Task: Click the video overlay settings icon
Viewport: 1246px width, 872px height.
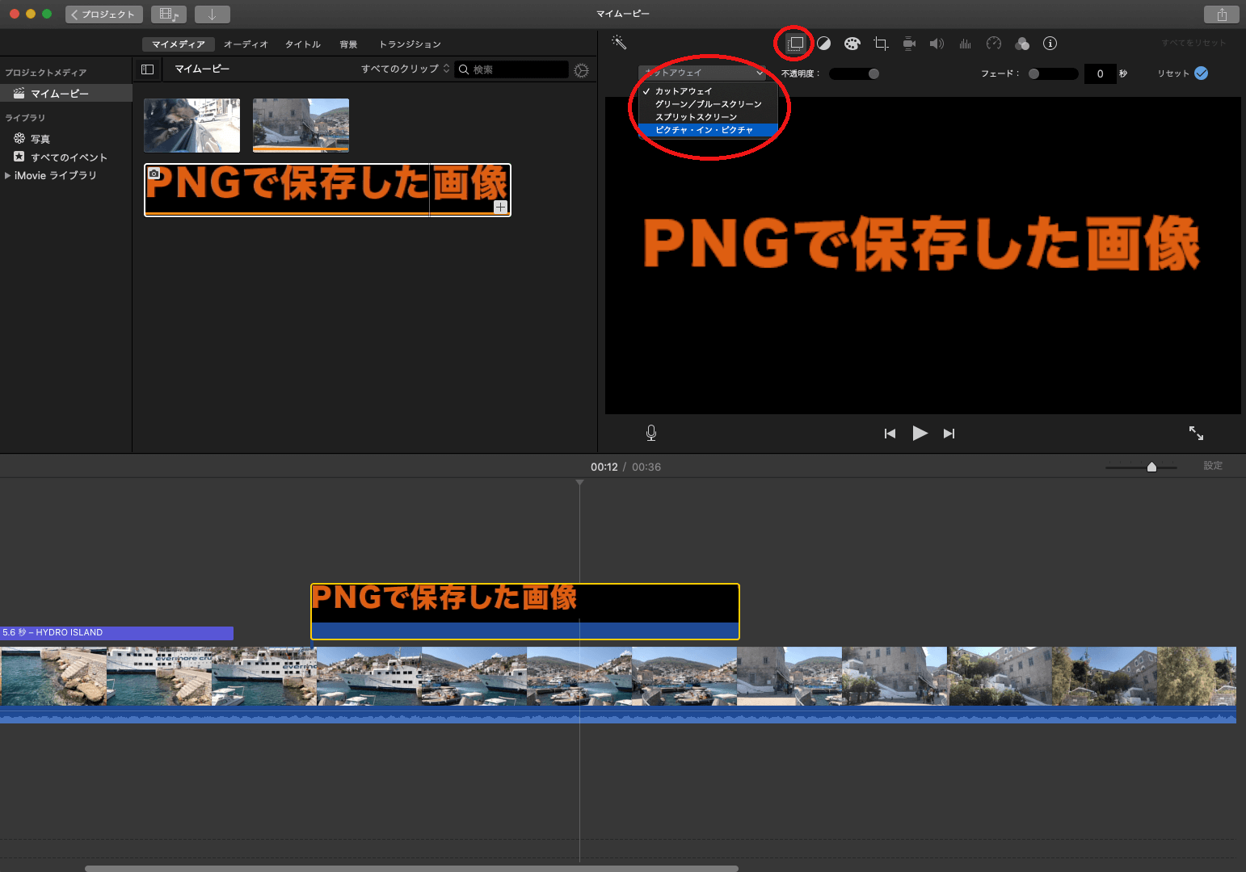Action: tap(796, 44)
